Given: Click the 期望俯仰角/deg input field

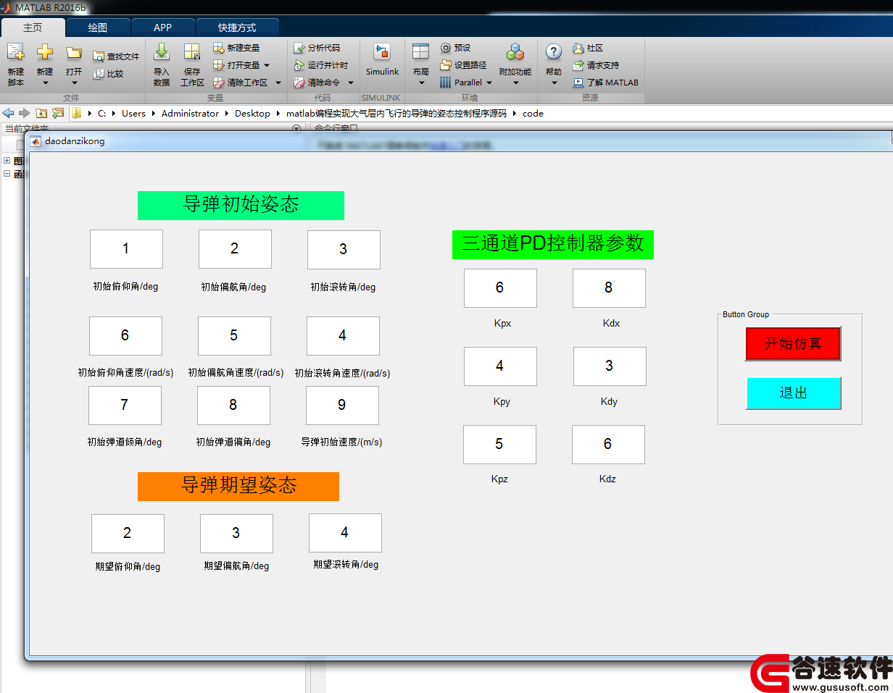Looking at the screenshot, I should tap(128, 534).
